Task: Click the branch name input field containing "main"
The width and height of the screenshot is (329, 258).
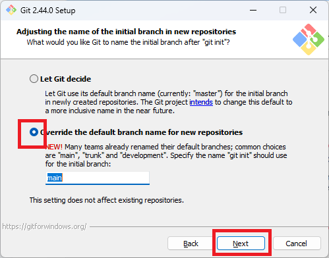Action: (98, 178)
